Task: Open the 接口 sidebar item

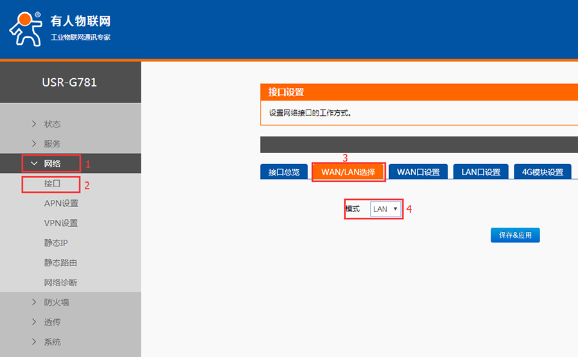Action: pos(52,183)
